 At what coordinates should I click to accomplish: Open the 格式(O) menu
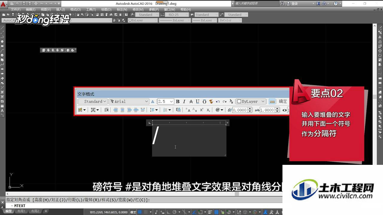click(75, 10)
